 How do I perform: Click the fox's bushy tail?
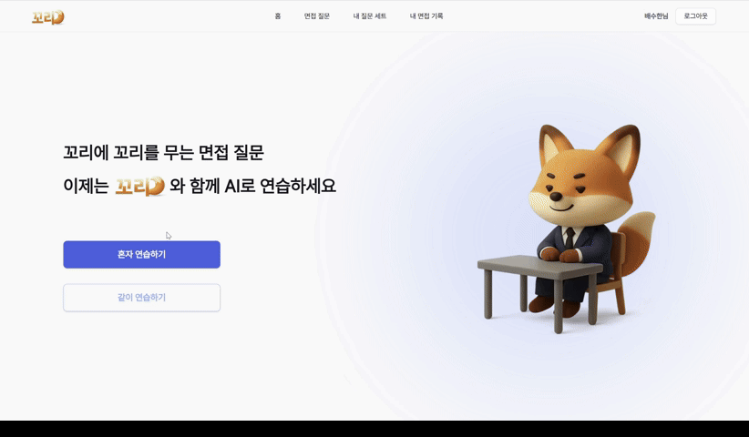638,241
